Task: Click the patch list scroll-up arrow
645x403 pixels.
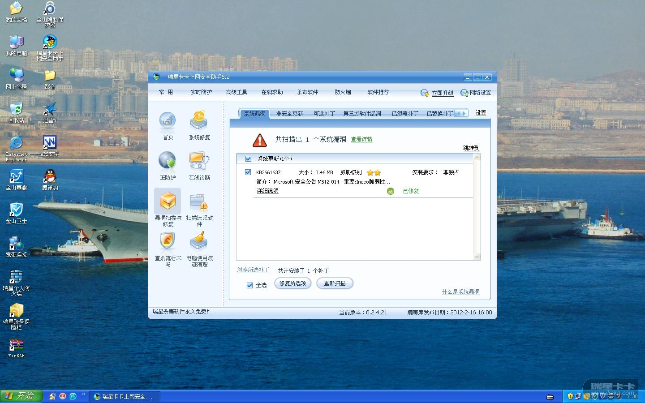Action: [x=477, y=158]
